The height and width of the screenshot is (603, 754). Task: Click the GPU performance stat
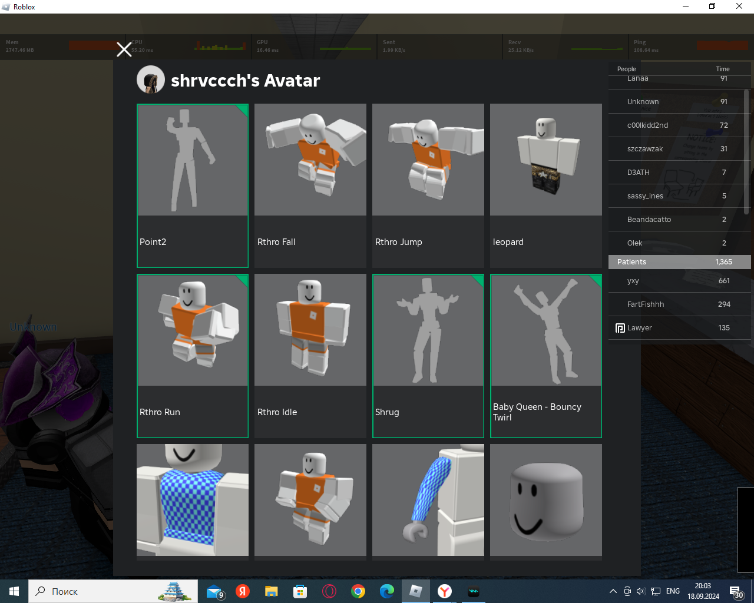point(315,46)
